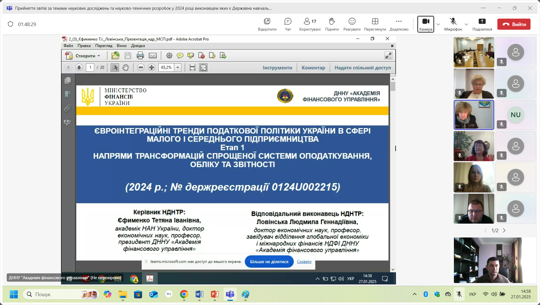Show hidden system tray icons chevron
The height and width of the screenshot is (305, 540).
[415, 294]
